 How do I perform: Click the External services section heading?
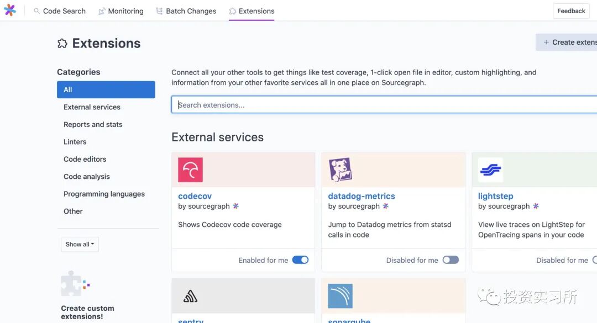(x=217, y=137)
